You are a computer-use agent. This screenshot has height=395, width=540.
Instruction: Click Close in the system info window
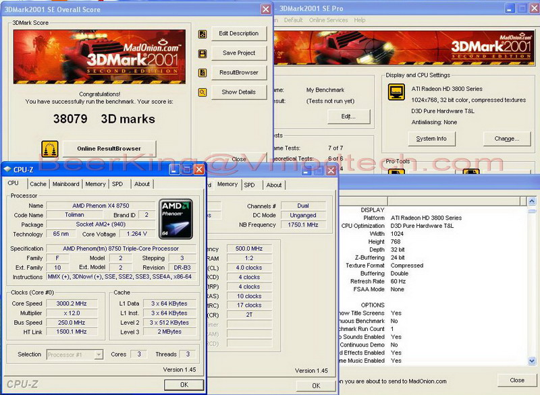point(517,380)
